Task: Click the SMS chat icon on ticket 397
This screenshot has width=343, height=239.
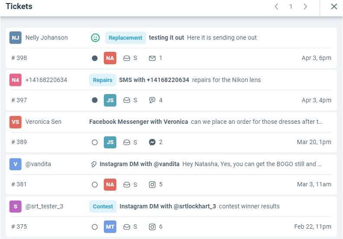Action: [152, 100]
